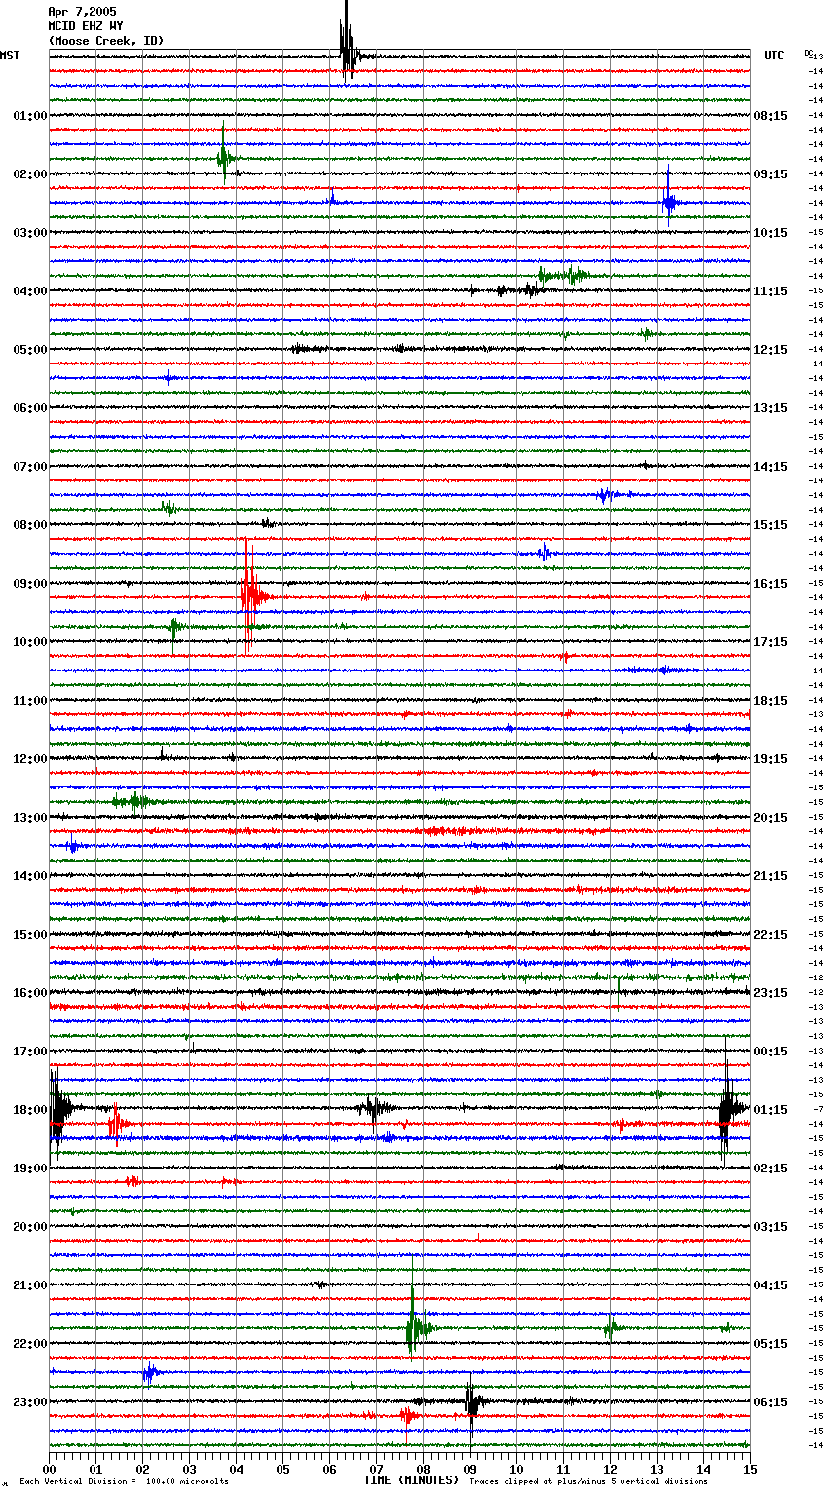The height and width of the screenshot is (1495, 828).
Task: Click the '01:15' UTC row label
Action: tap(771, 1110)
